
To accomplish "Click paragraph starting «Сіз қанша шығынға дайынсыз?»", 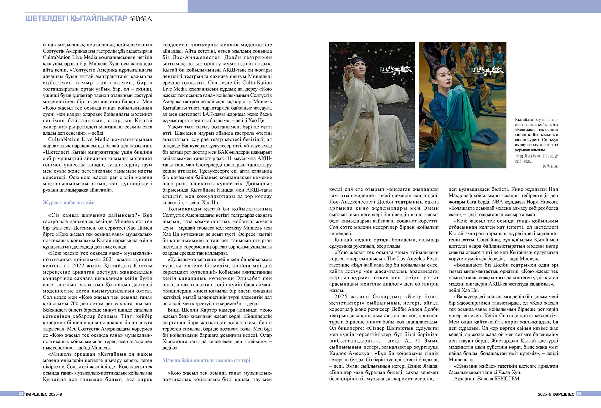I will (98, 231).
